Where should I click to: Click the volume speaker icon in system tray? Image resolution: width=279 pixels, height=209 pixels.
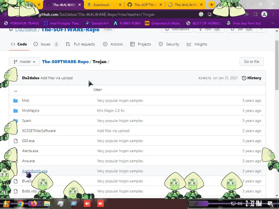point(240,204)
